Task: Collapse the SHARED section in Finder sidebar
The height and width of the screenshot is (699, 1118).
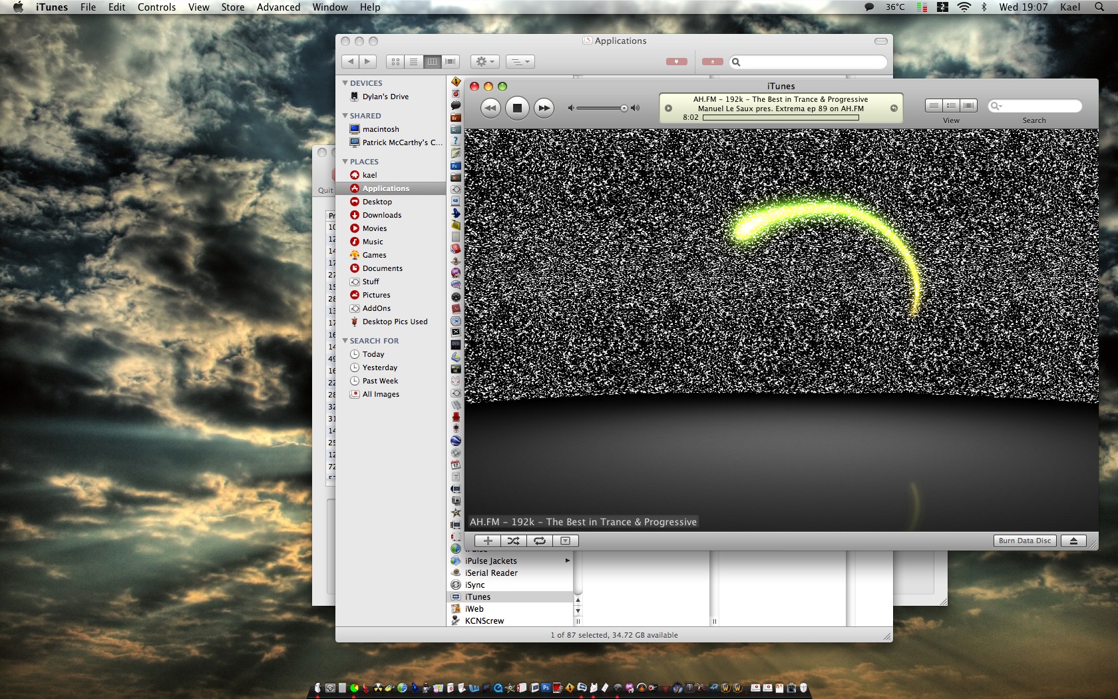Action: tap(345, 116)
